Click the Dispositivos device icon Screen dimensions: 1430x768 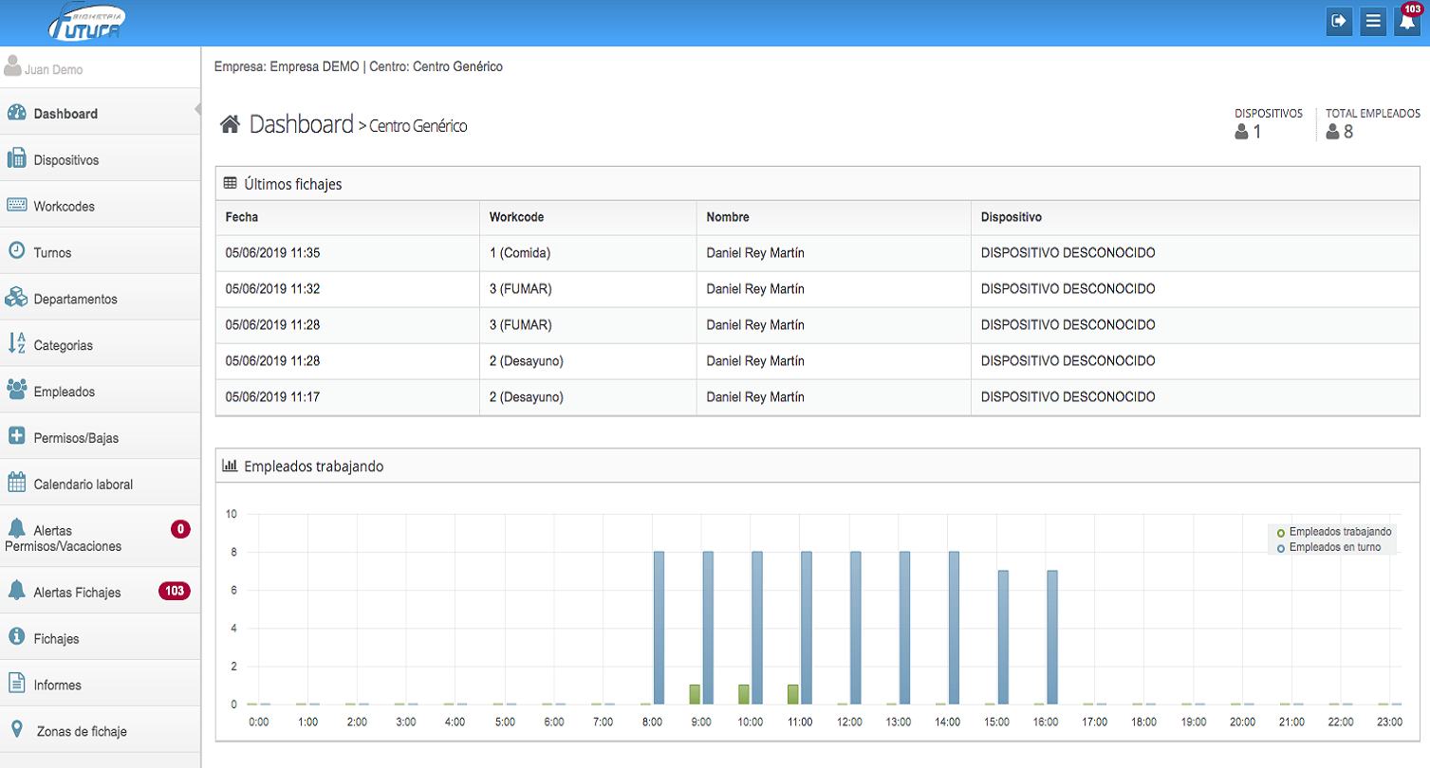point(16,159)
